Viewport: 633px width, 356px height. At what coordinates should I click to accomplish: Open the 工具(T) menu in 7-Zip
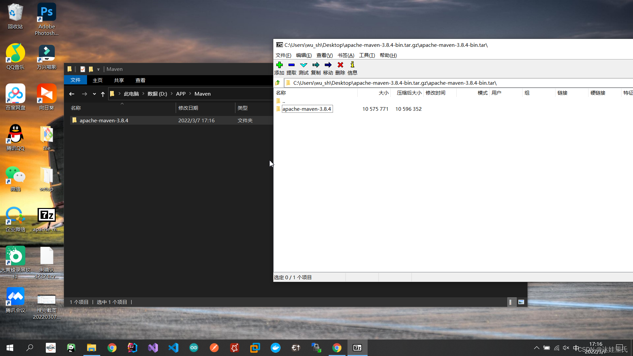coord(367,55)
